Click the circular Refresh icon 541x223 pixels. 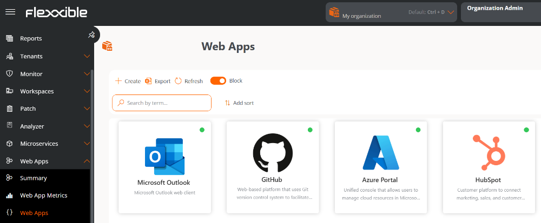(178, 81)
